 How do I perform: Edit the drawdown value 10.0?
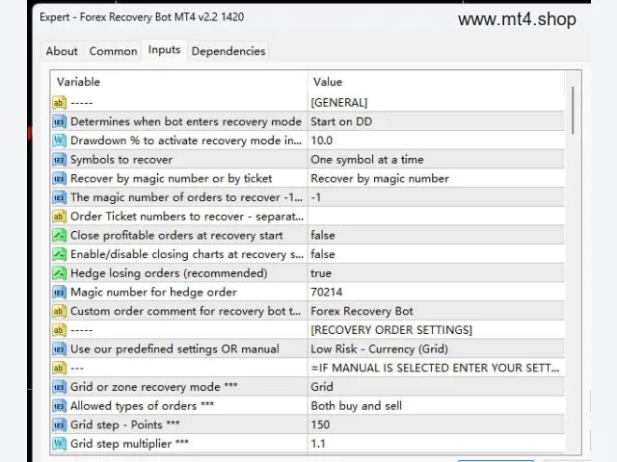pyautogui.click(x=436, y=141)
